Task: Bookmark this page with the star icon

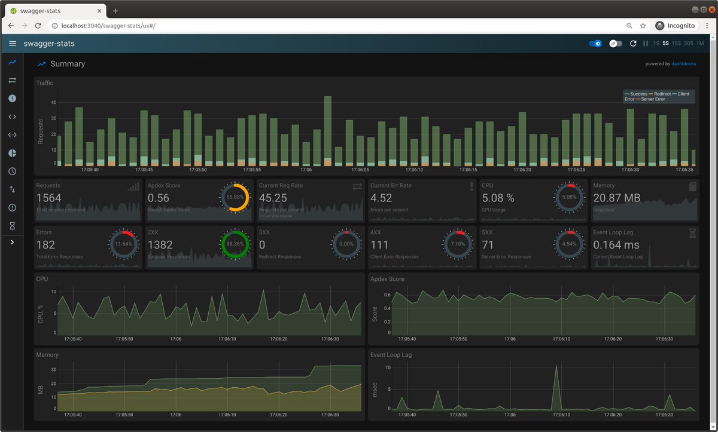Action: click(643, 26)
